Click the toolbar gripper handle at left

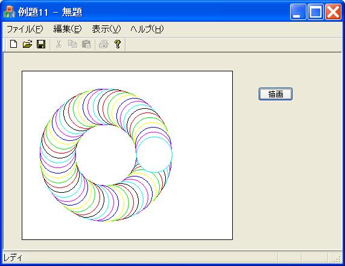pyautogui.click(x=4, y=45)
